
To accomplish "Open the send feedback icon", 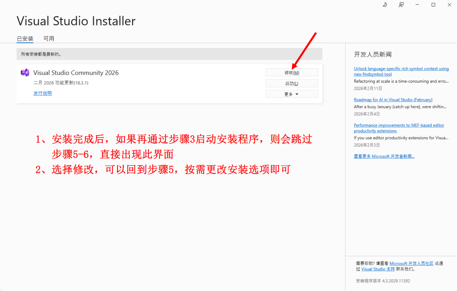I will click(x=401, y=5).
